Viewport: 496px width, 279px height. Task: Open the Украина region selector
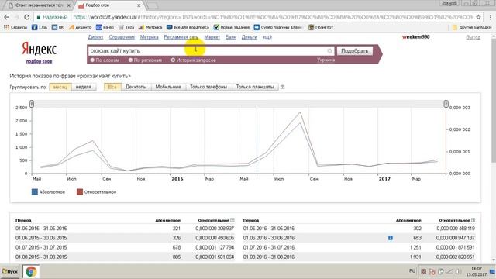[325, 60]
